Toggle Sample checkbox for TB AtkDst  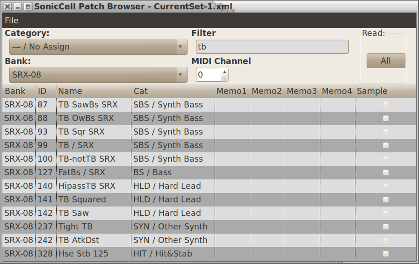click(x=386, y=240)
